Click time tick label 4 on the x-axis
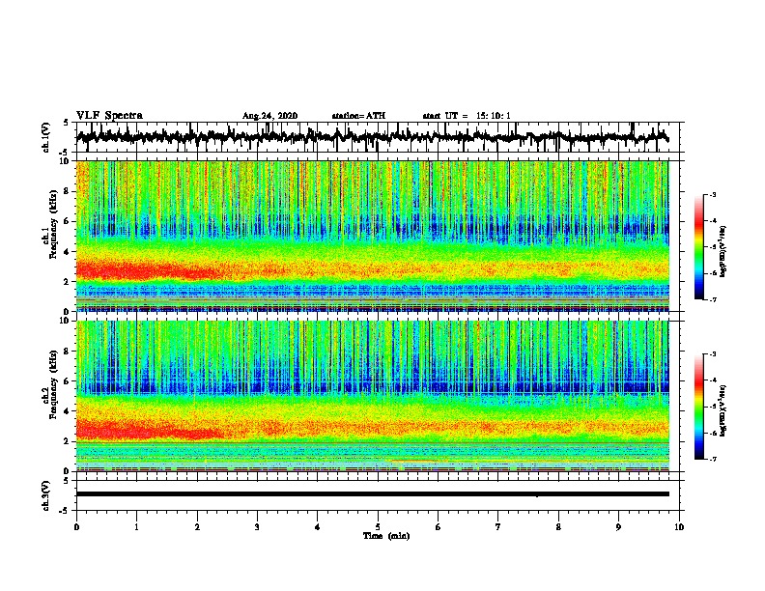Image resolution: width=765 pixels, height=591 pixels. (x=318, y=527)
